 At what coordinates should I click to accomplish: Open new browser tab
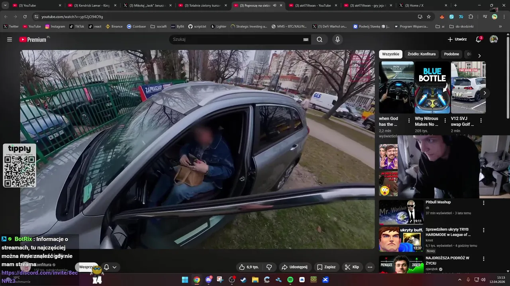455,6
